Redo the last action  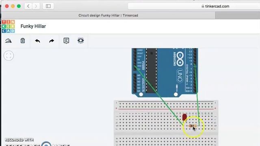(x=52, y=41)
